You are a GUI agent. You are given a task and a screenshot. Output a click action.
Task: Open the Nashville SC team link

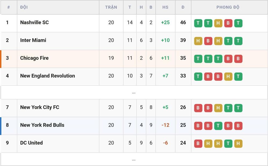(34, 23)
